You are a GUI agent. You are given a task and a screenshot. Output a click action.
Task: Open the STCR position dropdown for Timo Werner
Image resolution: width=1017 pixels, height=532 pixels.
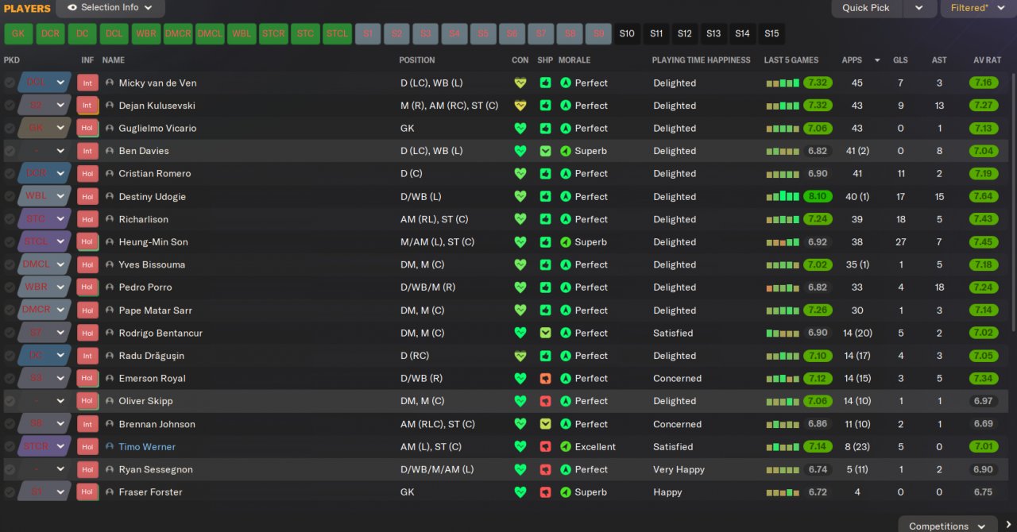pyautogui.click(x=60, y=447)
